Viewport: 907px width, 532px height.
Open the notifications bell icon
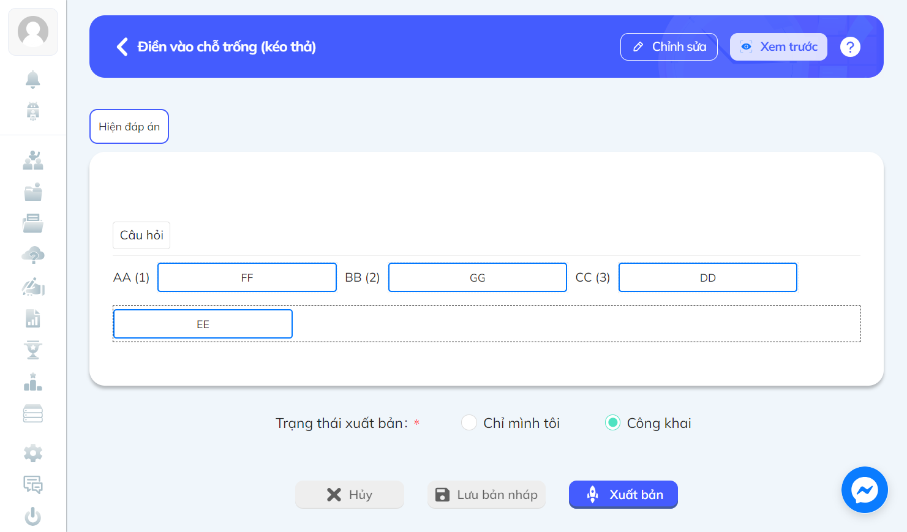point(33,80)
